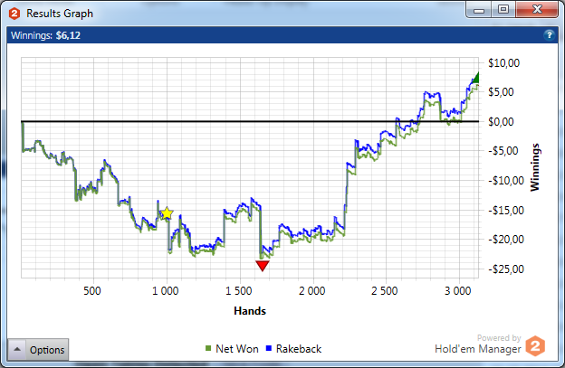Click the Net Won legend label
Screen dimensions: 565x368
pos(236,349)
